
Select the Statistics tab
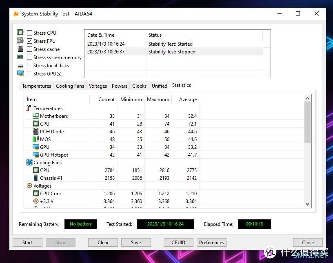pos(182,85)
